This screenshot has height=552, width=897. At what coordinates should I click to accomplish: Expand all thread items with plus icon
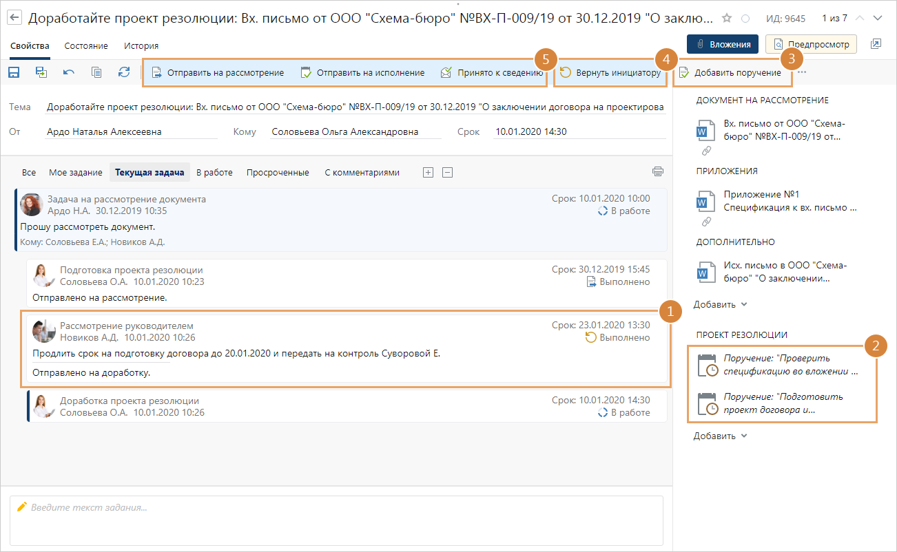coord(428,173)
